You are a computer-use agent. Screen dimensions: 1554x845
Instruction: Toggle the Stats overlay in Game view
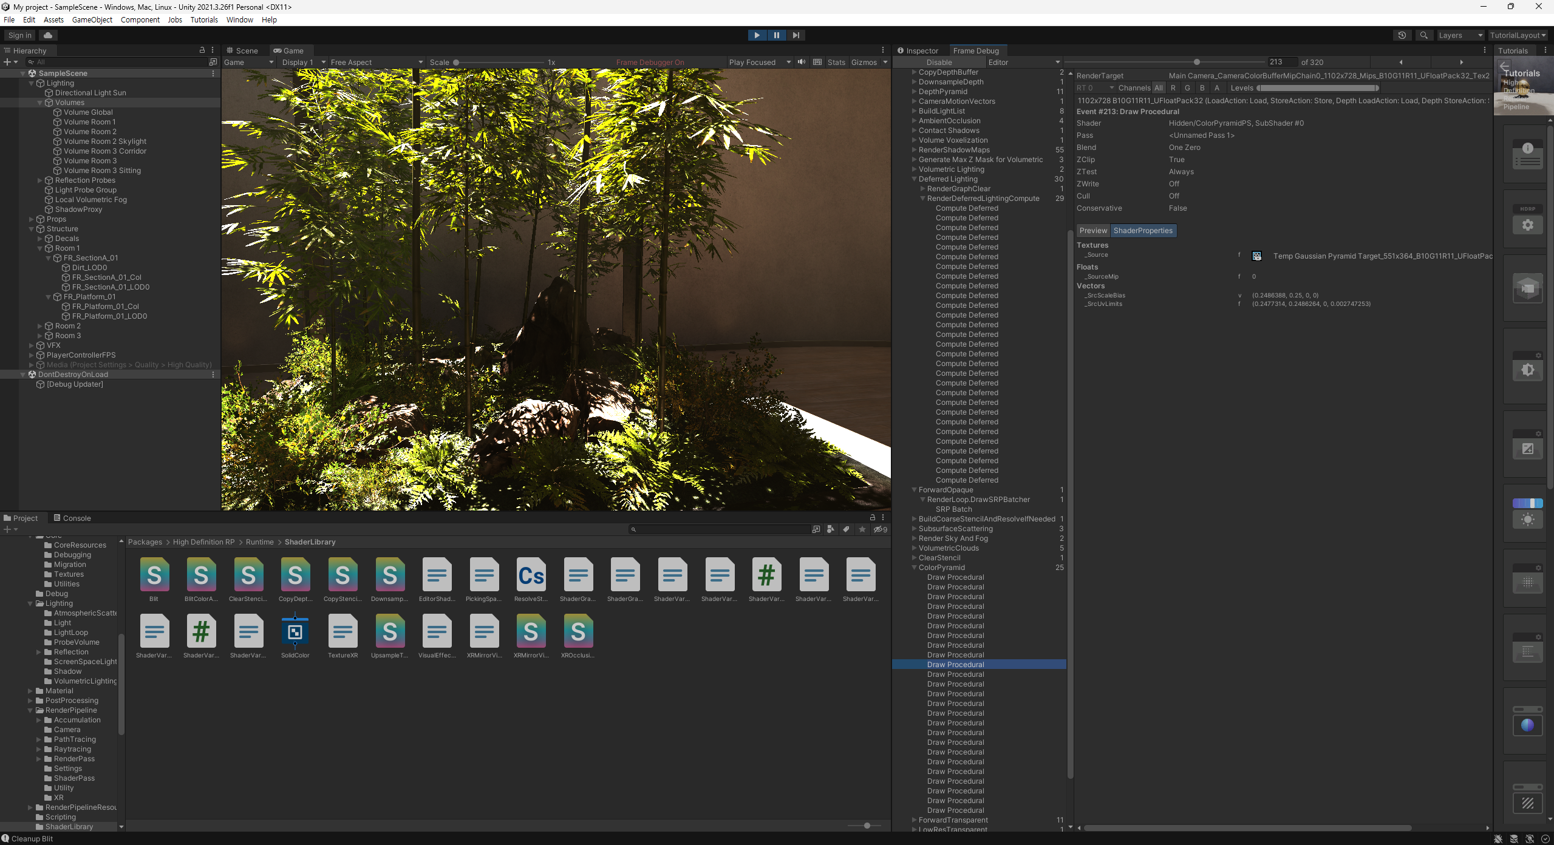pyautogui.click(x=836, y=62)
